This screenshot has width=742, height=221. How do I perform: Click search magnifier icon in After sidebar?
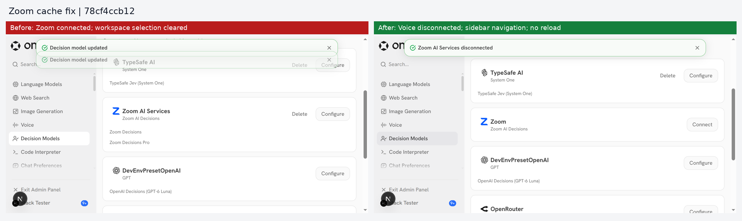[x=383, y=64]
